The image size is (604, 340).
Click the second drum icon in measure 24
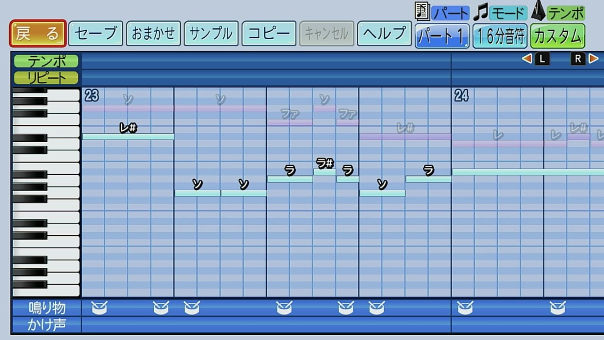click(558, 308)
